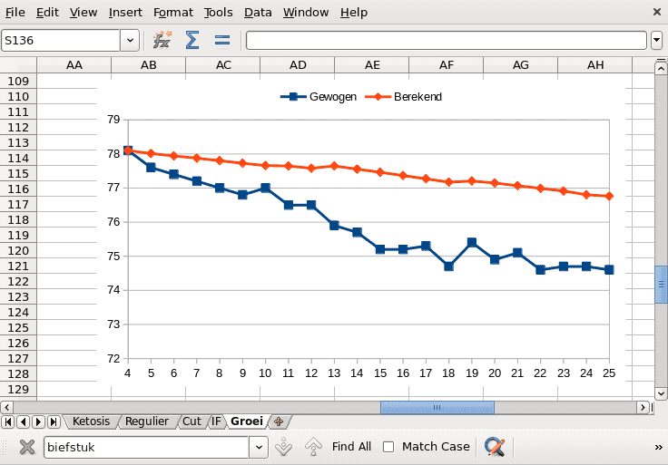Click the Function equals icon
Image resolution: width=668 pixels, height=465 pixels.
tap(221, 40)
